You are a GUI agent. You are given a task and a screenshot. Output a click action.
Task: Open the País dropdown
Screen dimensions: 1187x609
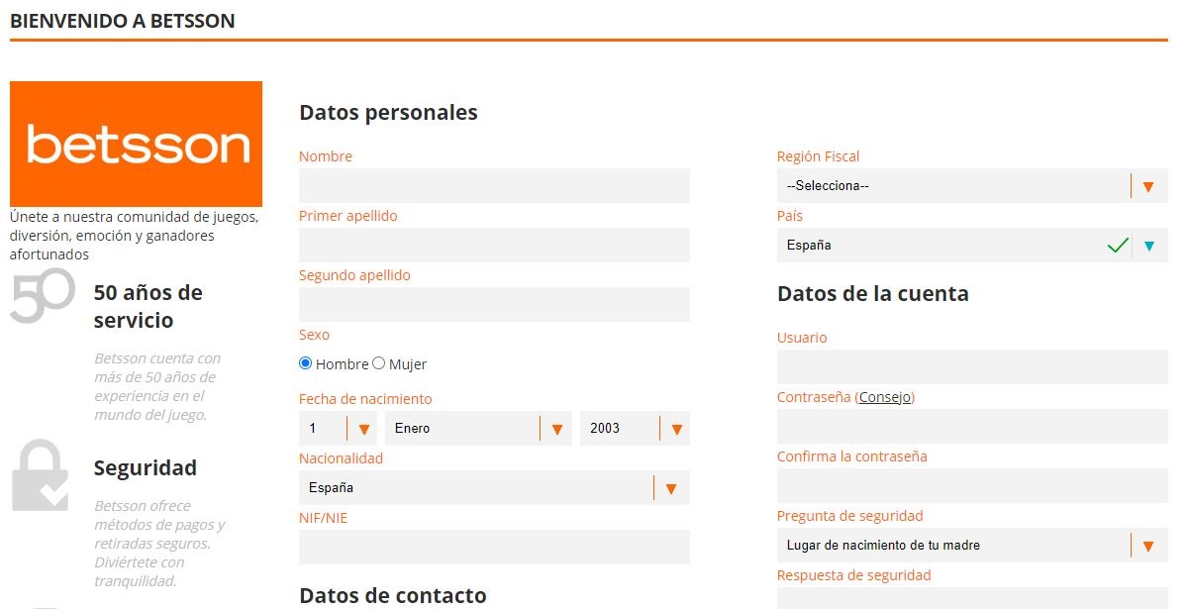[972, 246]
